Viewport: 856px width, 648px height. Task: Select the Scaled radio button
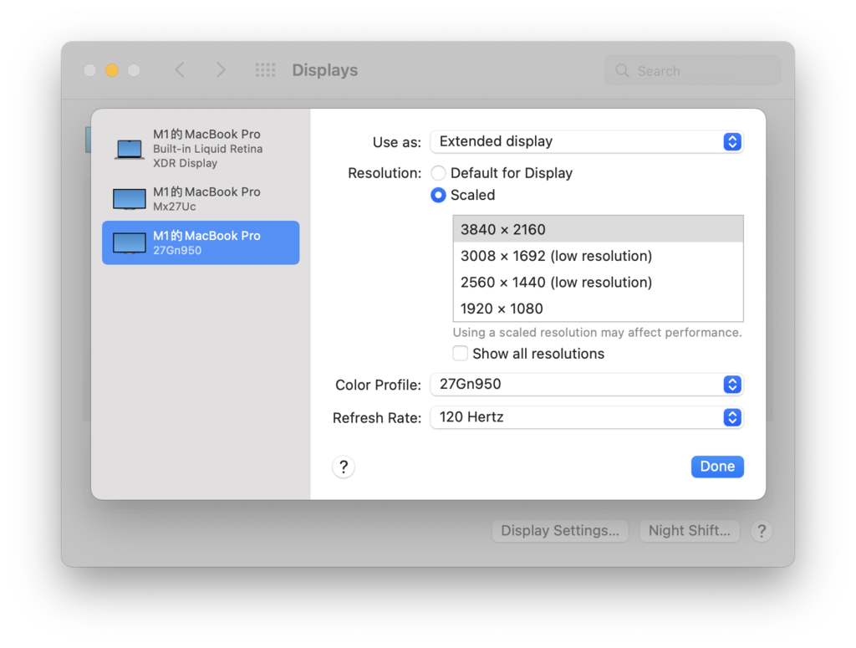click(x=438, y=195)
